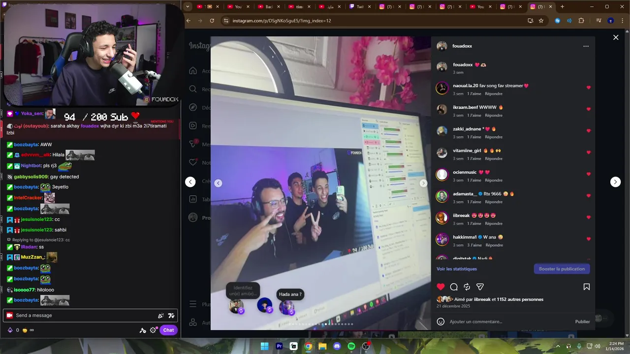
Task: Bookmark this page with the star
Action: (541, 21)
